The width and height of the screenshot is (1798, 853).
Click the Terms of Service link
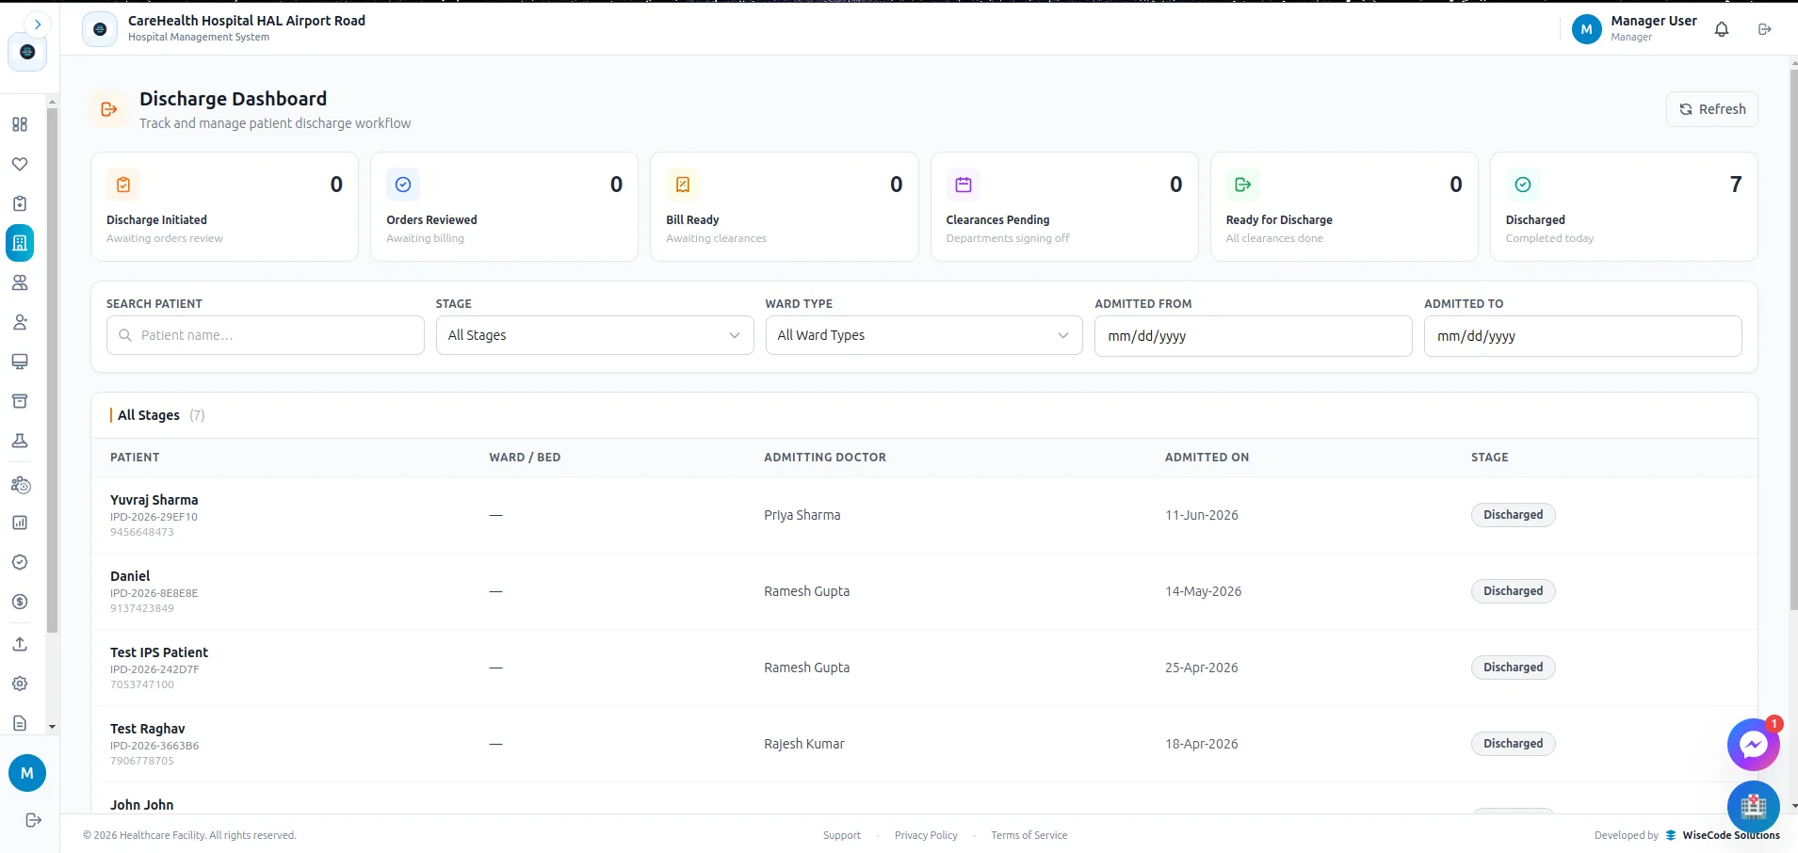click(x=1029, y=835)
